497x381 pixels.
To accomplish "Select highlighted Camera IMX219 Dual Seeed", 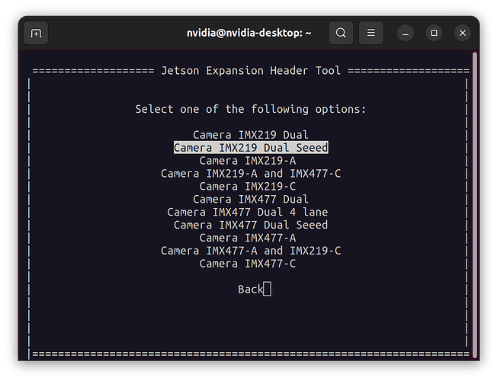I will 251,147.
